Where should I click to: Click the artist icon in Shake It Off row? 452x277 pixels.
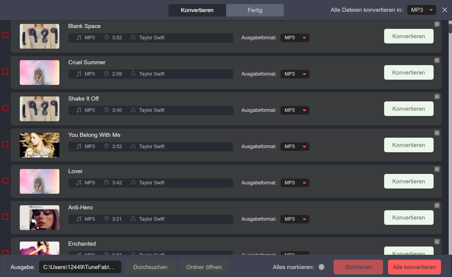point(133,110)
